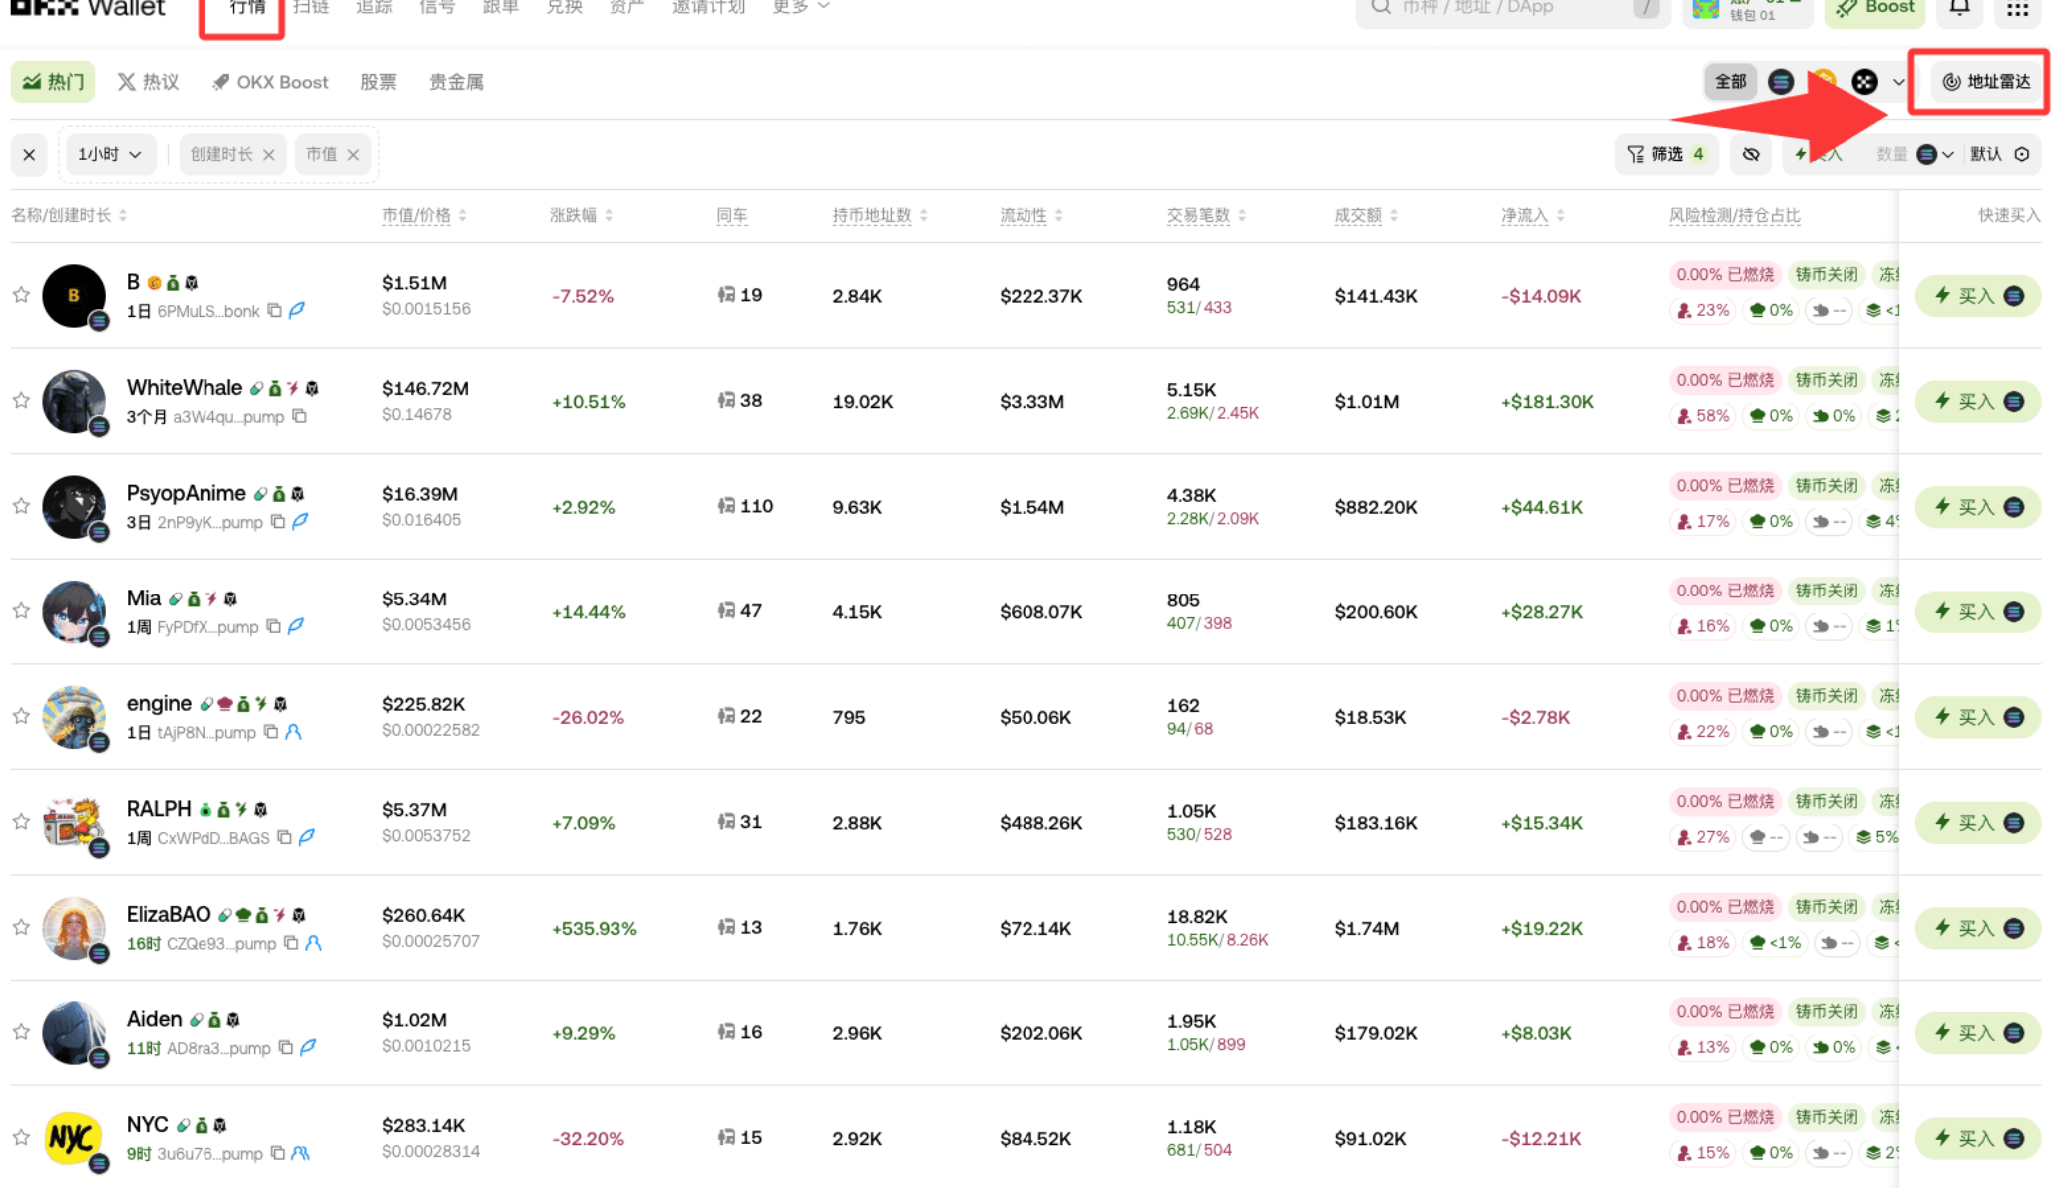Remove the 市值 filter chip
The image size is (2052, 1188).
353,154
